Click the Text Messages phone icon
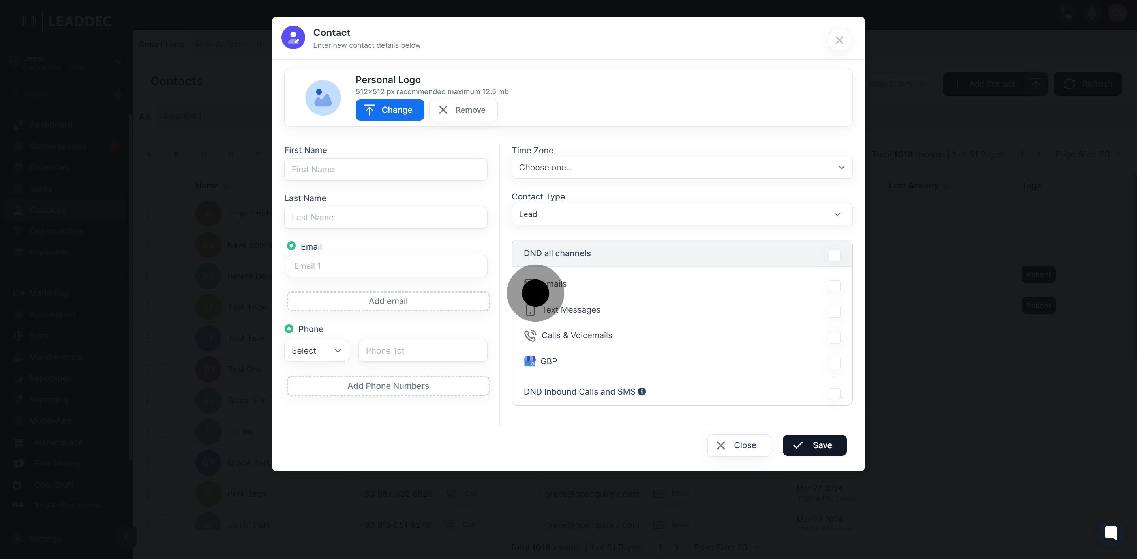Image resolution: width=1137 pixels, height=559 pixels. point(530,310)
